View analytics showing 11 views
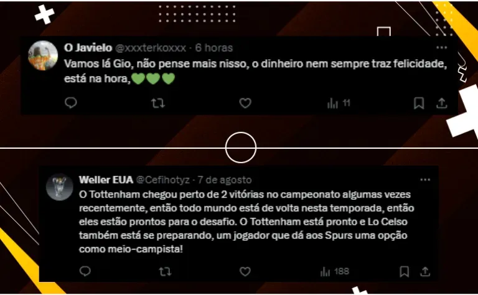Image resolution: width=478 pixels, height=295 pixels. point(339,103)
